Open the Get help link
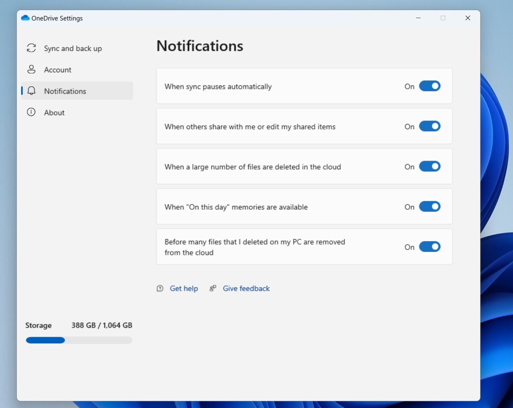Screen dimensions: 513x408 click(184, 288)
